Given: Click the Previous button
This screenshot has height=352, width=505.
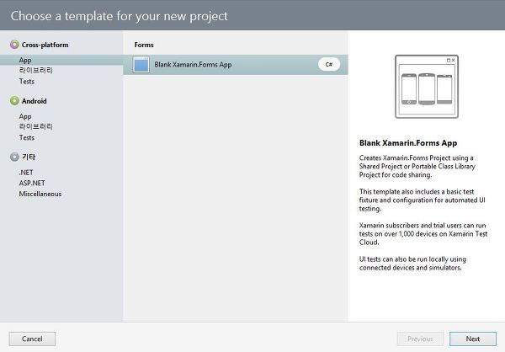Looking at the screenshot, I should click(420, 339).
